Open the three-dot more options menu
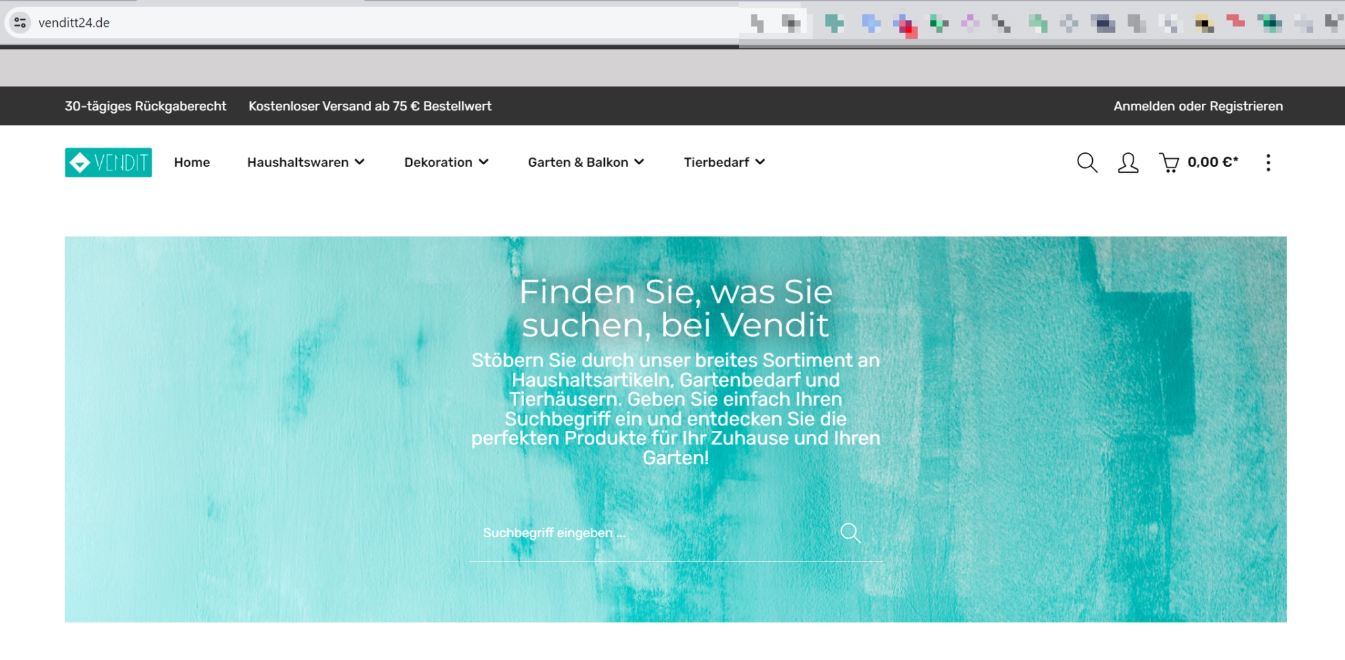The height and width of the screenshot is (660, 1345). [1268, 162]
